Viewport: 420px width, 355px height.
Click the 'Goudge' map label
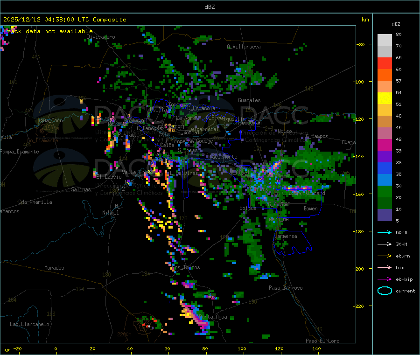205,141
